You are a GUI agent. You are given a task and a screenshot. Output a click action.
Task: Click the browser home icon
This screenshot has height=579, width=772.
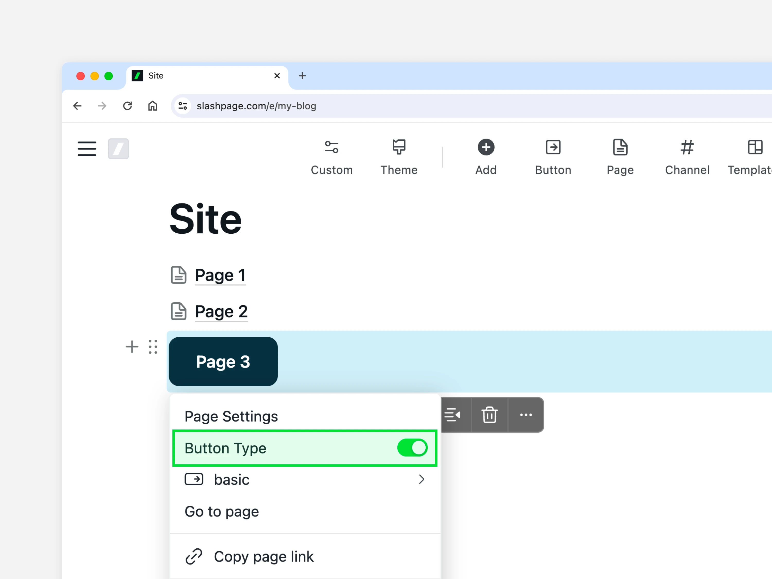pyautogui.click(x=153, y=106)
